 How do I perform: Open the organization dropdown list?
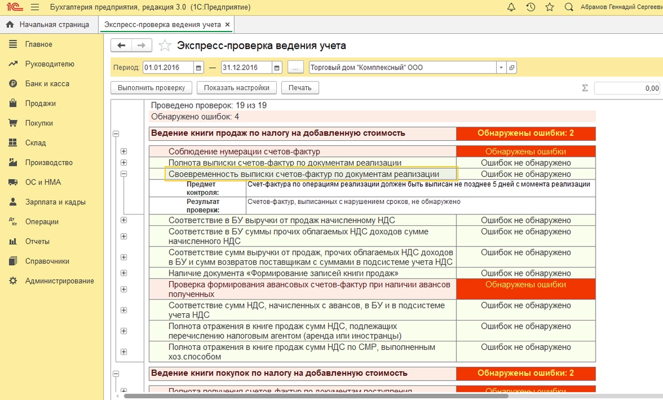point(501,67)
